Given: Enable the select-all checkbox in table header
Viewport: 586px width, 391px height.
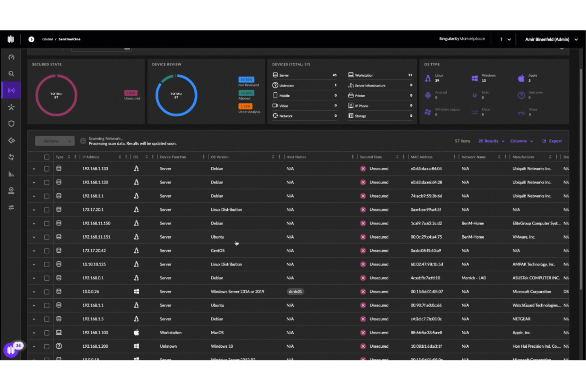Looking at the screenshot, I should tap(47, 156).
